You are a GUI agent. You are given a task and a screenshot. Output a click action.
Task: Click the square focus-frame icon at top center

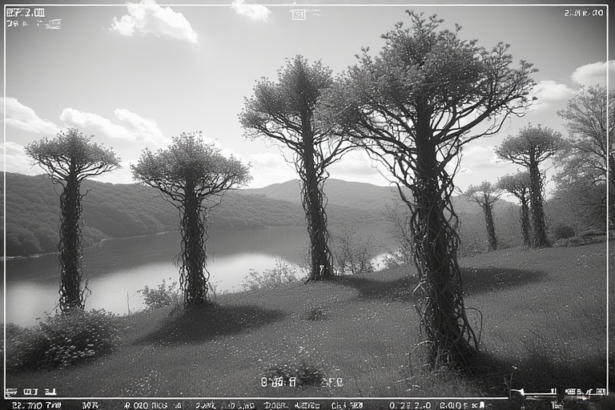point(298,14)
